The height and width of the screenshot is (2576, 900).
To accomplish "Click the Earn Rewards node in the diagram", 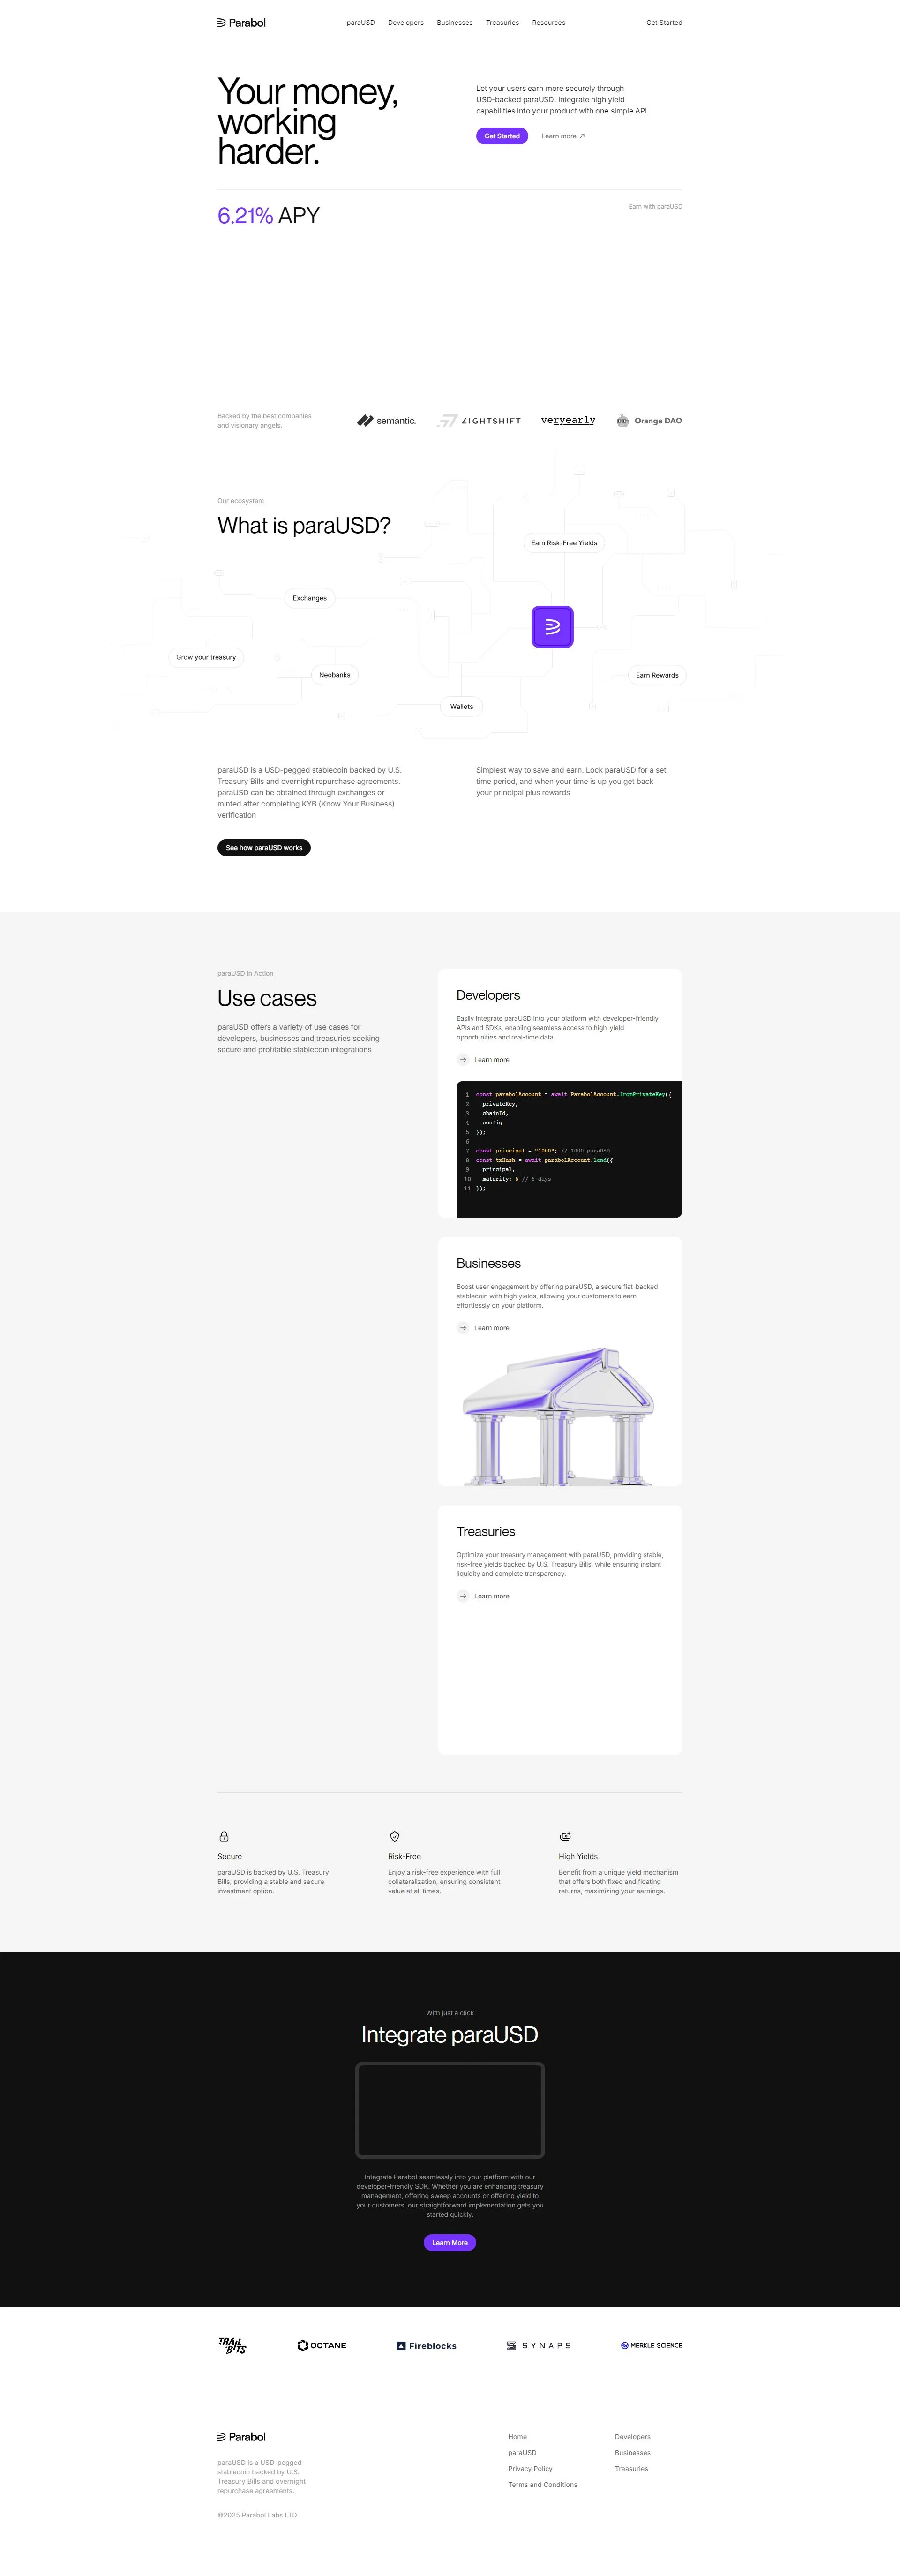I will (x=657, y=675).
